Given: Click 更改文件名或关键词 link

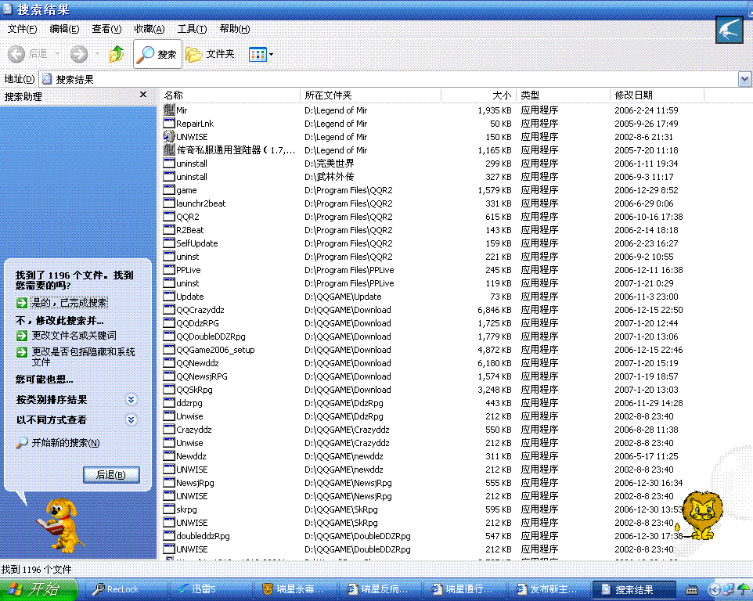Looking at the screenshot, I should pyautogui.click(x=74, y=335).
